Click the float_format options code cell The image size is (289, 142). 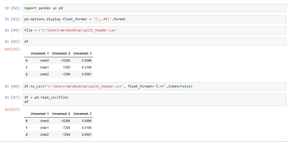click(x=154, y=19)
